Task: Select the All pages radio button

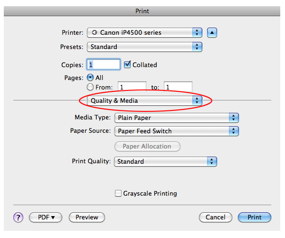Action: pyautogui.click(x=90, y=78)
